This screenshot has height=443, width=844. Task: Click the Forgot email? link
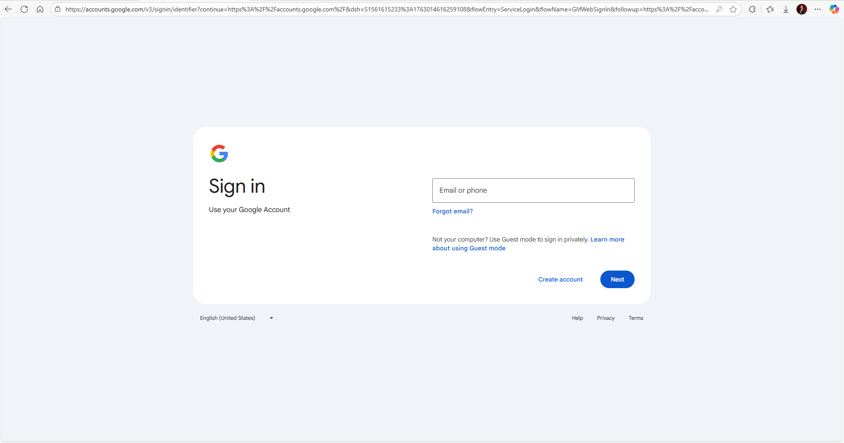[452, 211]
